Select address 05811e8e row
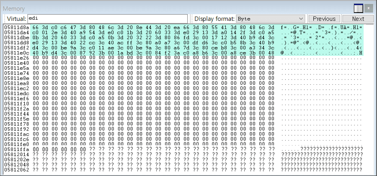Screen dimensions: 377x176 (183, 78)
